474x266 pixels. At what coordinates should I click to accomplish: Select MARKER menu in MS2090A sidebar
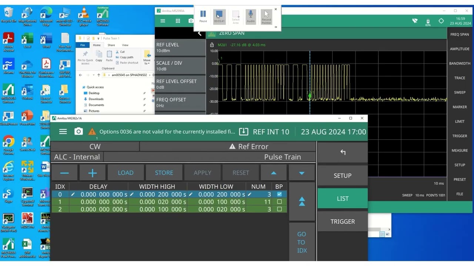pos(460,107)
